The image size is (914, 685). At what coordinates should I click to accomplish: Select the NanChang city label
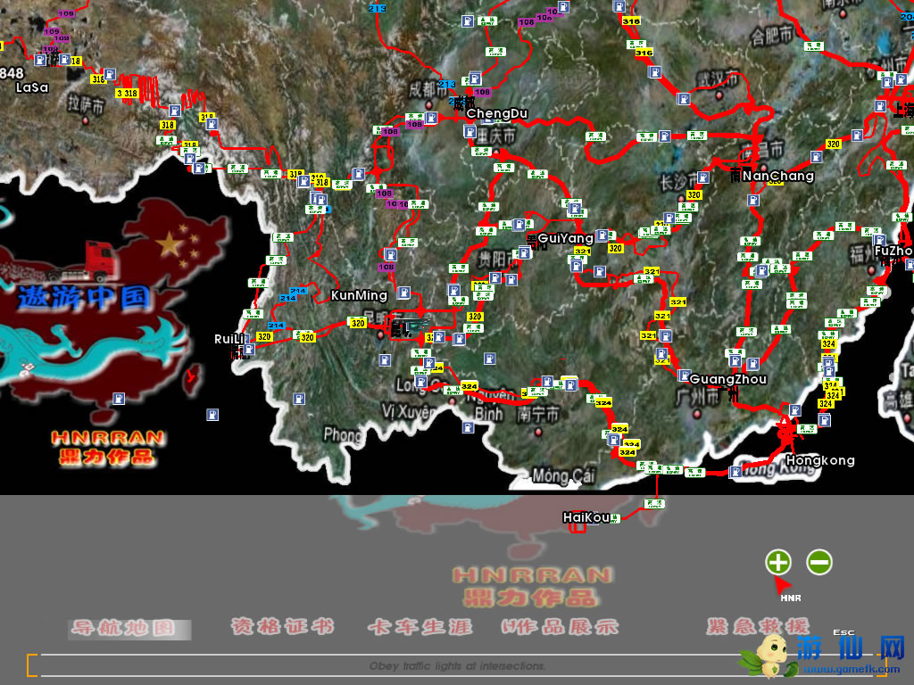pyautogui.click(x=777, y=176)
